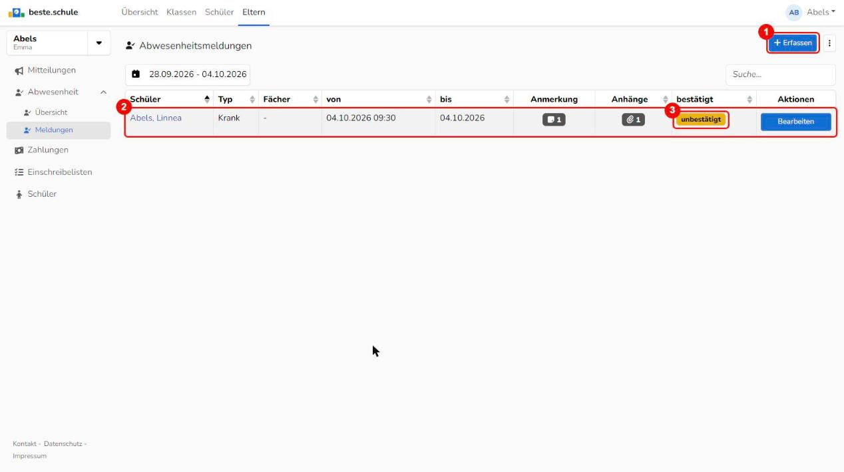
Task: Open the Abels user menu dropdown
Action: coord(821,12)
